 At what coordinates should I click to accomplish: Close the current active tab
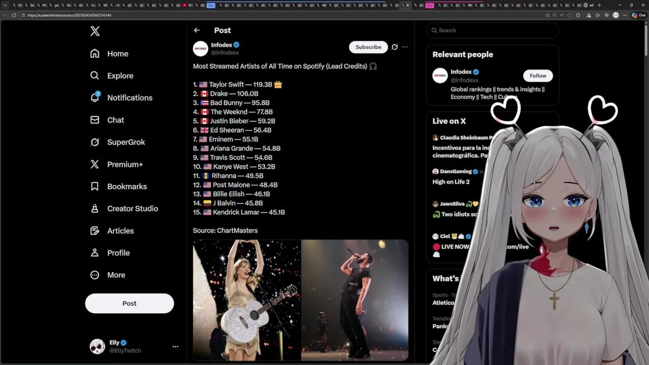[x=408, y=5]
